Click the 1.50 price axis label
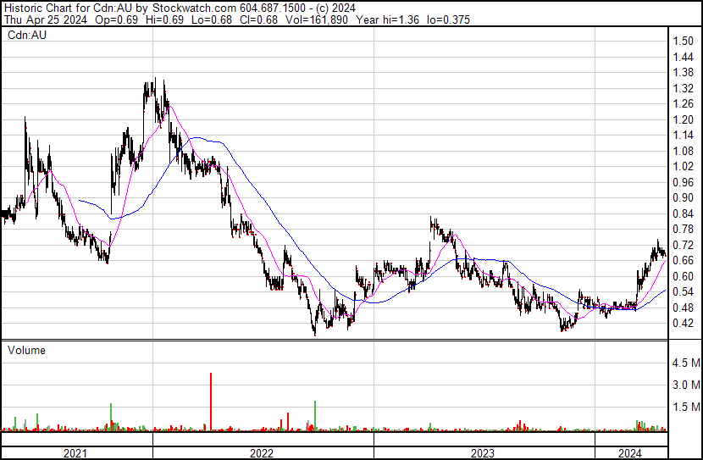 click(684, 41)
